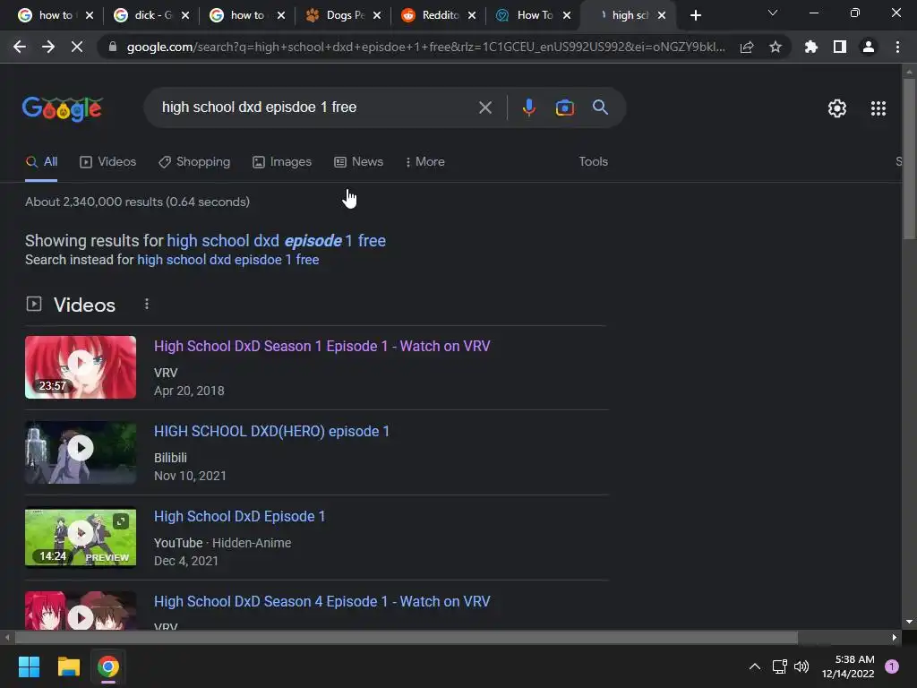Open Chrome profile avatar
917x688 pixels.
[869, 47]
